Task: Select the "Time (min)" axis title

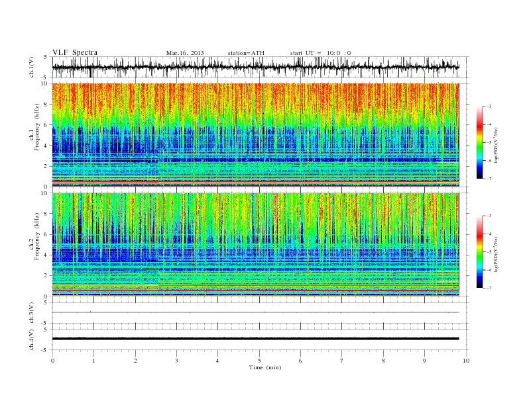Action: pos(265,367)
